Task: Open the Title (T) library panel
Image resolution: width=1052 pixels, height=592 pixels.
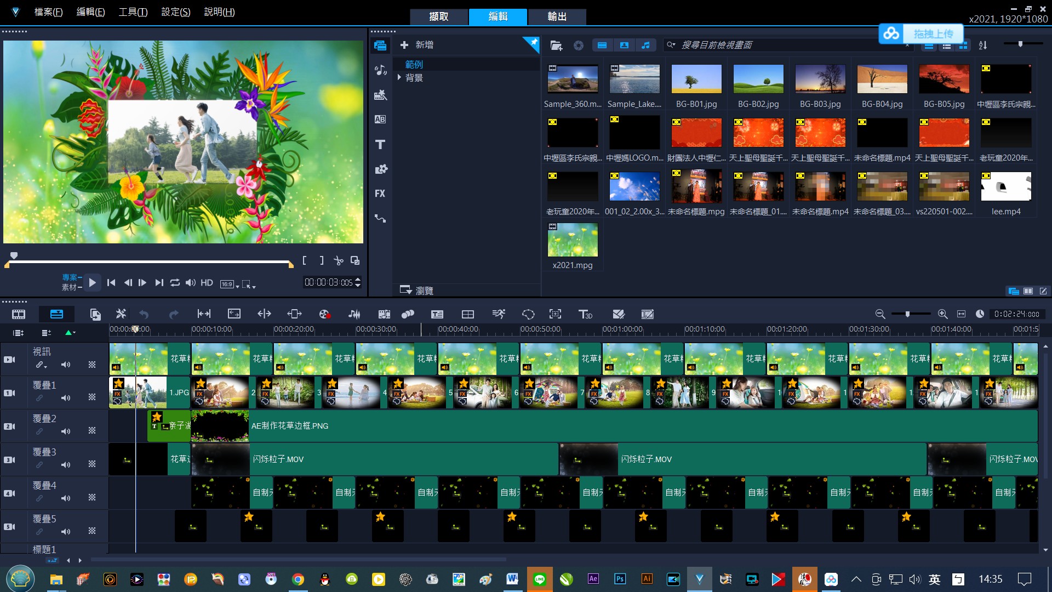Action: pos(380,144)
